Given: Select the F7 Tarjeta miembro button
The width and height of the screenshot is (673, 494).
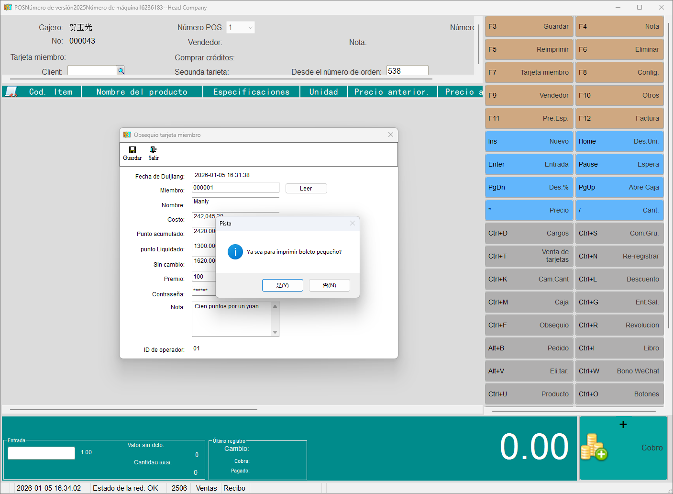Looking at the screenshot, I should 529,72.
